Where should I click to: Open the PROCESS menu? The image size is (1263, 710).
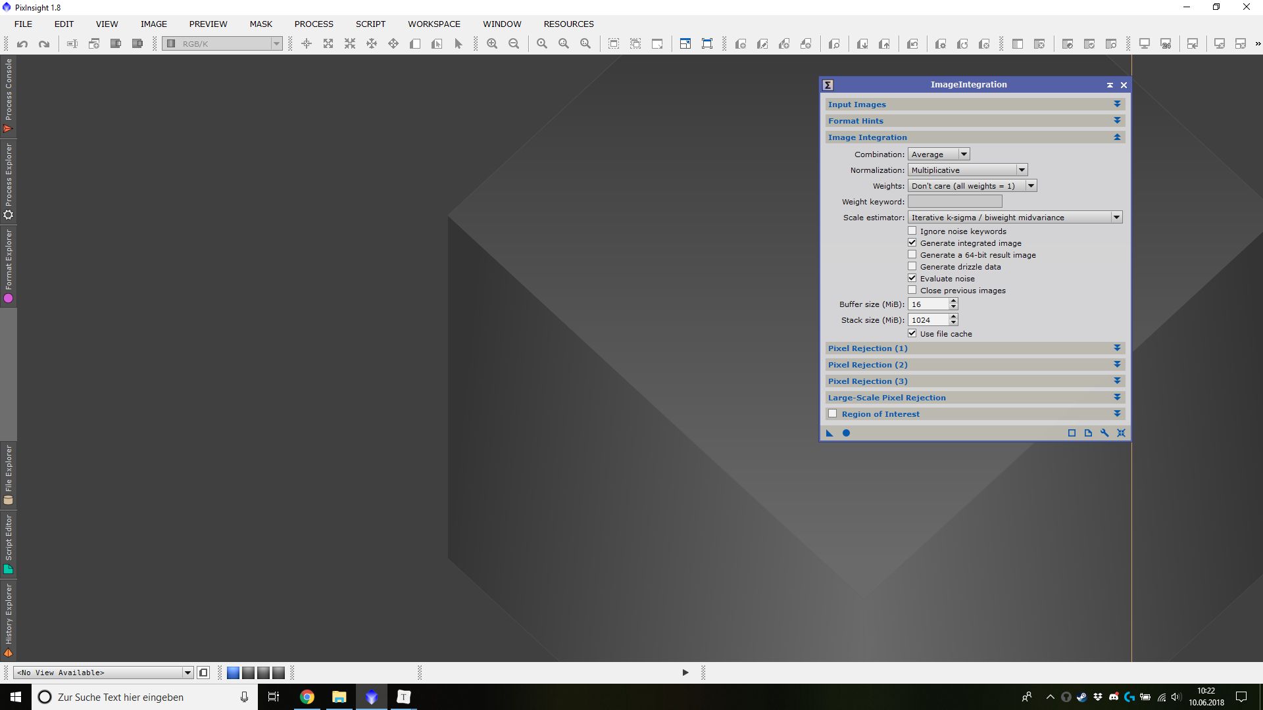pyautogui.click(x=314, y=24)
